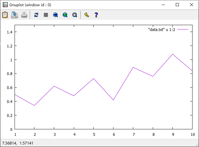Image resolution: width=199 pixels, height=147 pixels.
Task: Open terminal configuration wrench icon
Action: pos(86,15)
